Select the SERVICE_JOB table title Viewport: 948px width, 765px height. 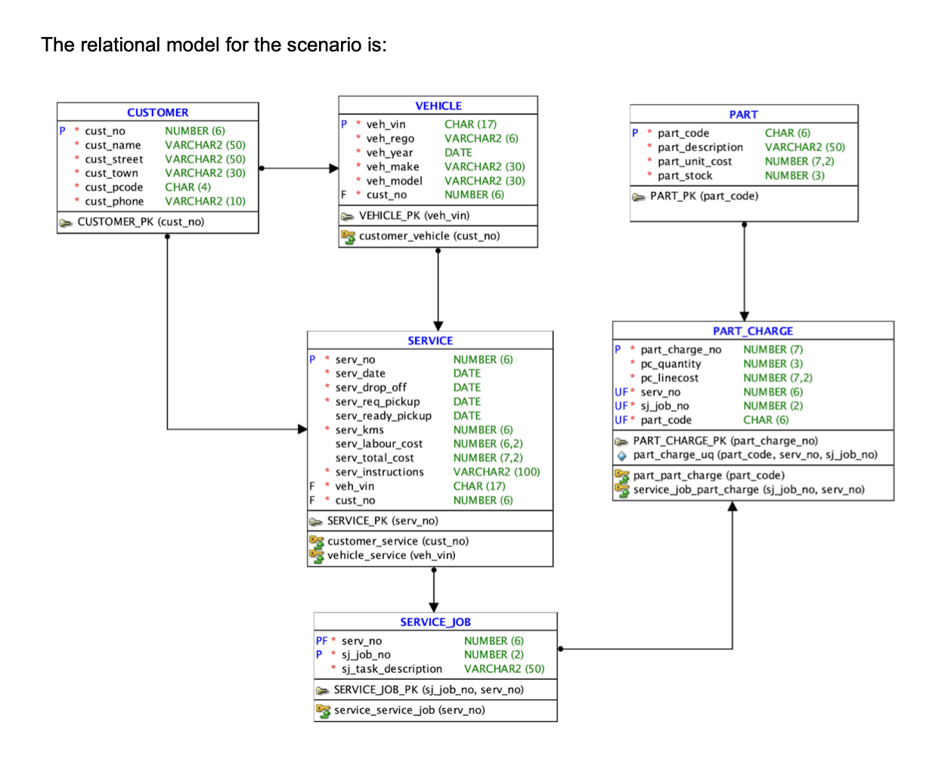(435, 622)
